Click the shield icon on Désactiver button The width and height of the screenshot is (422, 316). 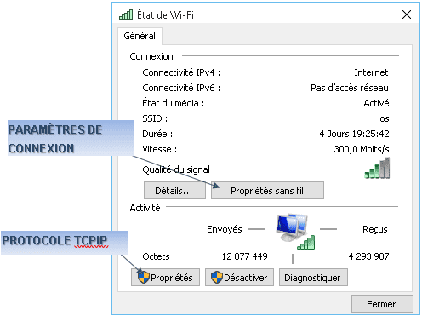coord(217,278)
